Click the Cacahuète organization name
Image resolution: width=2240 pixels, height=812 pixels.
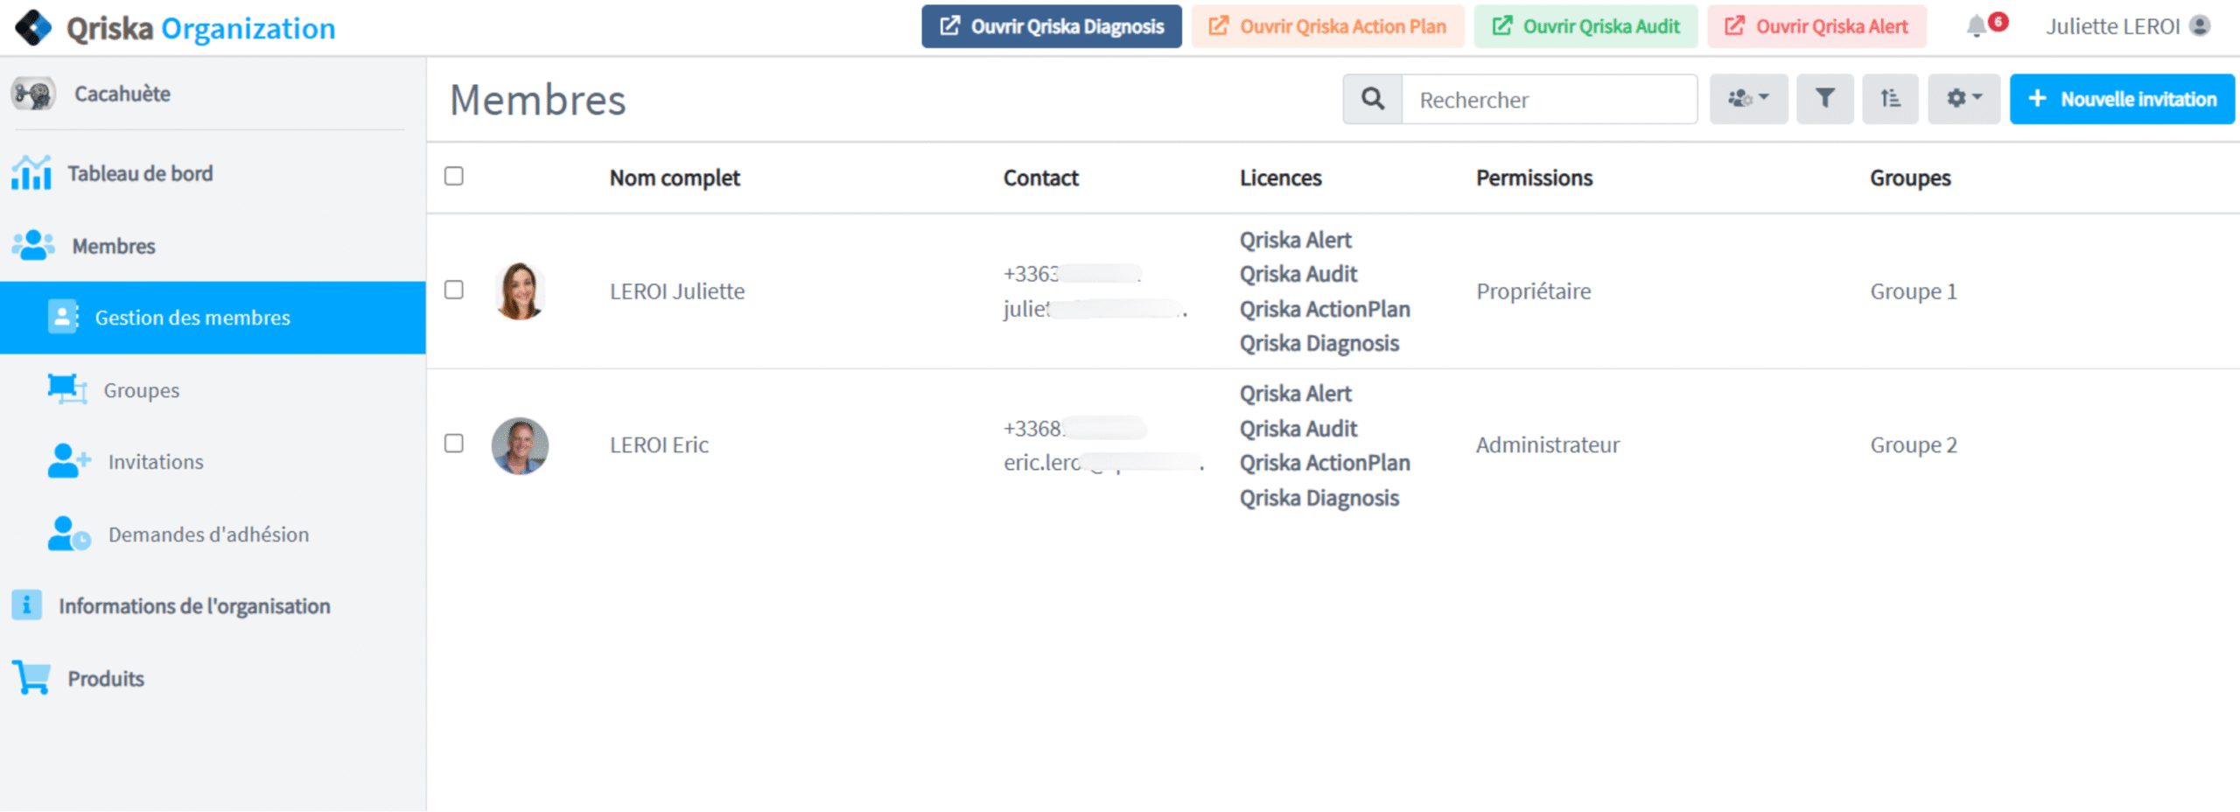tap(122, 94)
